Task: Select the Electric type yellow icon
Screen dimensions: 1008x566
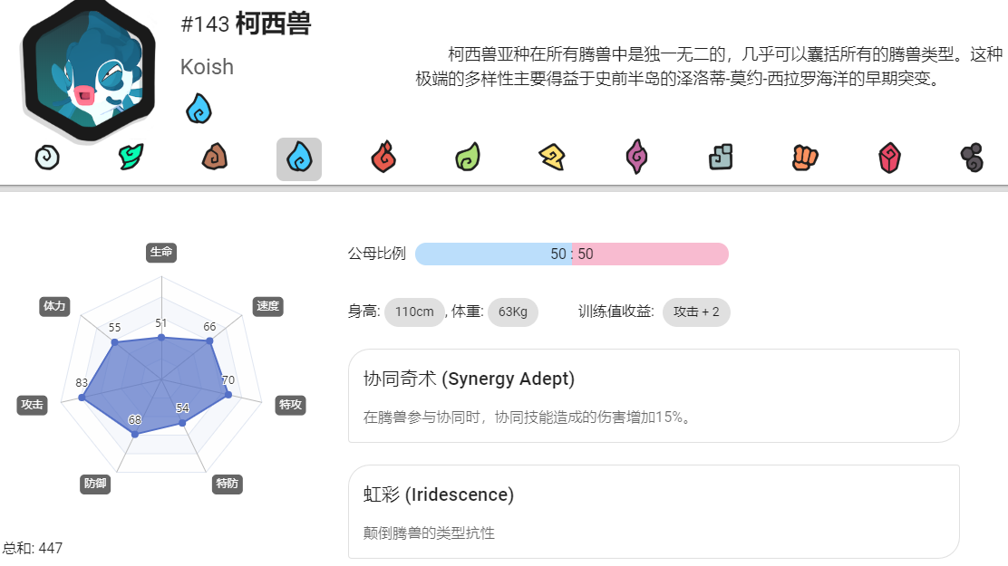Action: [x=551, y=158]
